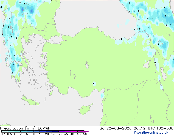
Task: Click the 'Precipitation [mm]' title text
Action: [18, 128]
